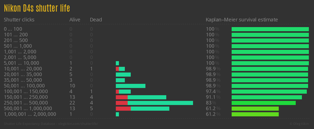The image size is (314, 129).
Task: Click the "Shutter clicks" column header
Action: (19, 20)
